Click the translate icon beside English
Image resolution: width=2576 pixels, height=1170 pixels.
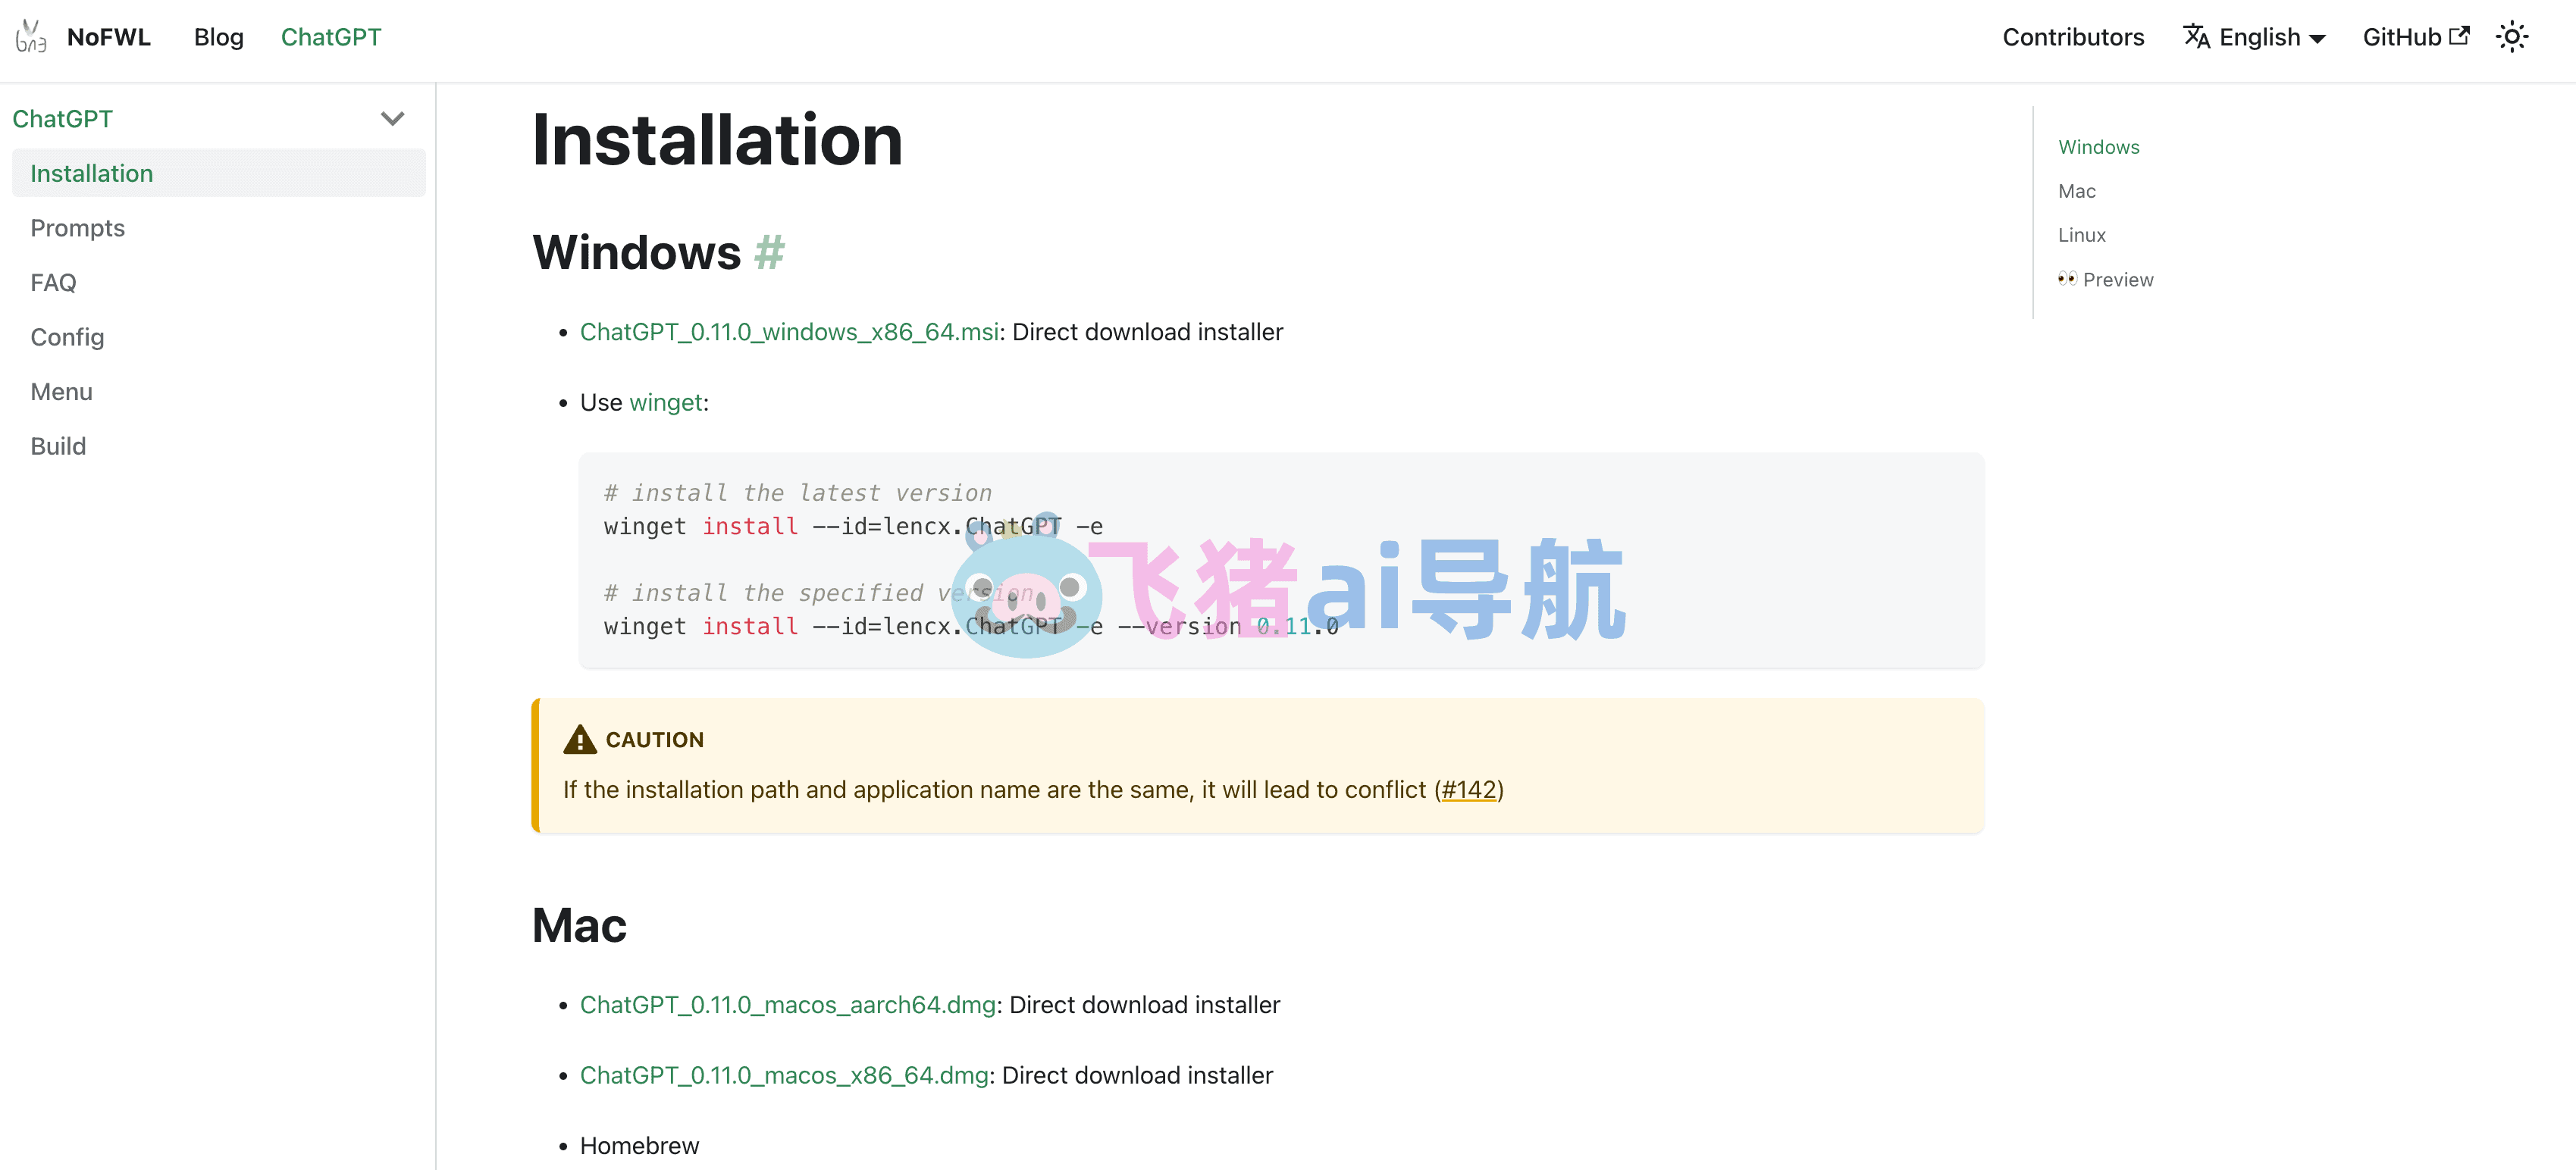click(x=2196, y=37)
